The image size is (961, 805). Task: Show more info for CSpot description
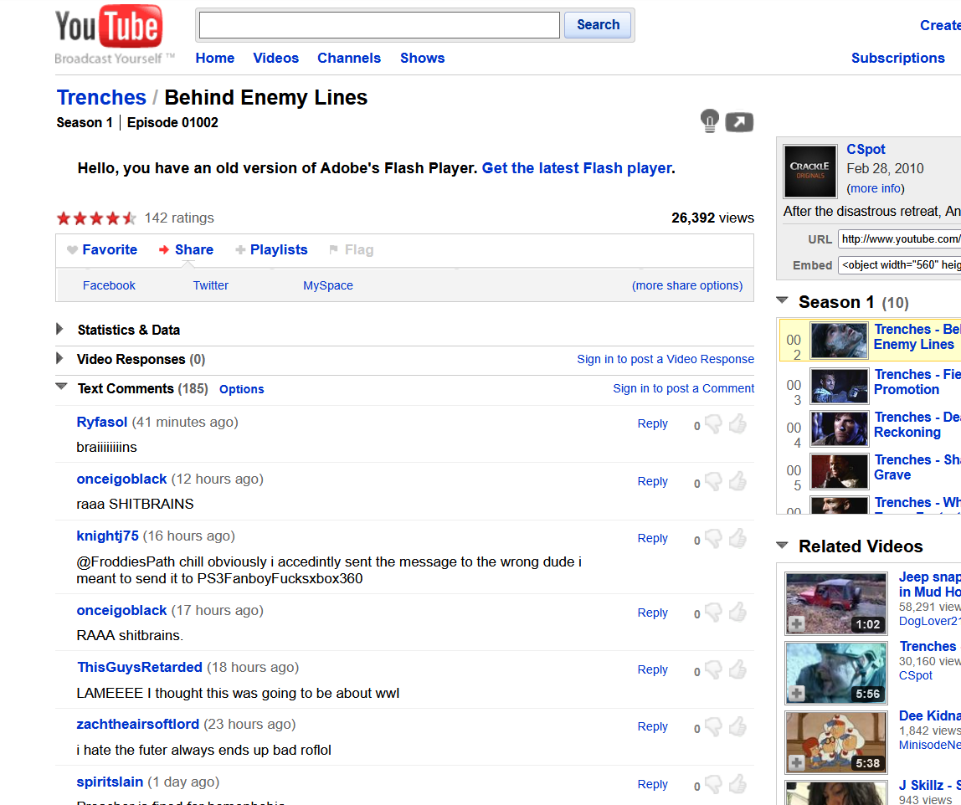pos(876,188)
